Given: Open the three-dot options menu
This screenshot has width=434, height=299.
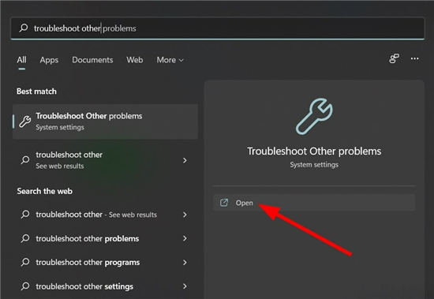Looking at the screenshot, I should click(x=414, y=58).
